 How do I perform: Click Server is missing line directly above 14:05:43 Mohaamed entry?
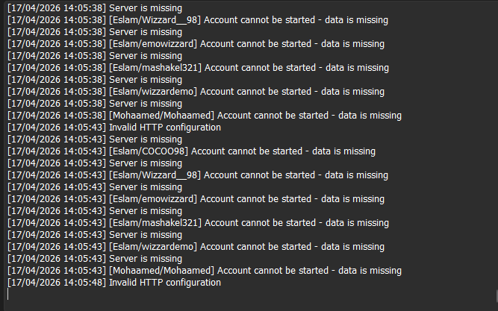tap(95, 259)
